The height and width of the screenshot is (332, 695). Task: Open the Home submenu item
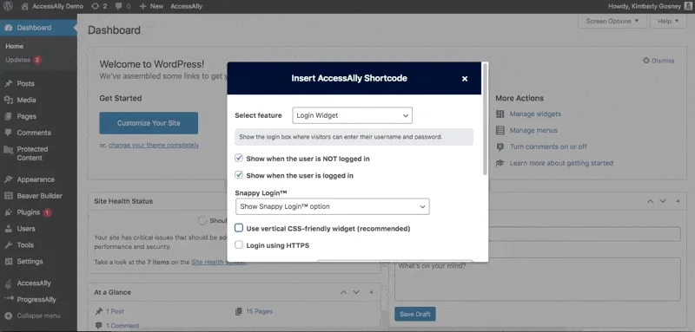pos(15,46)
